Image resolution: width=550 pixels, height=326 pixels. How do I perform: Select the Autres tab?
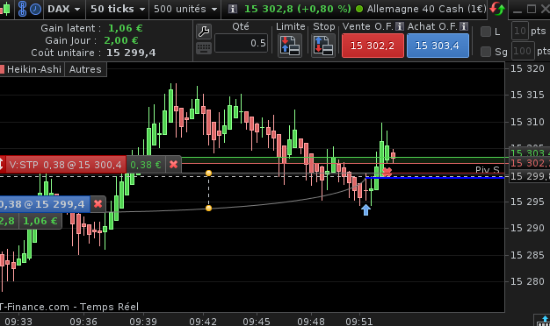(85, 69)
